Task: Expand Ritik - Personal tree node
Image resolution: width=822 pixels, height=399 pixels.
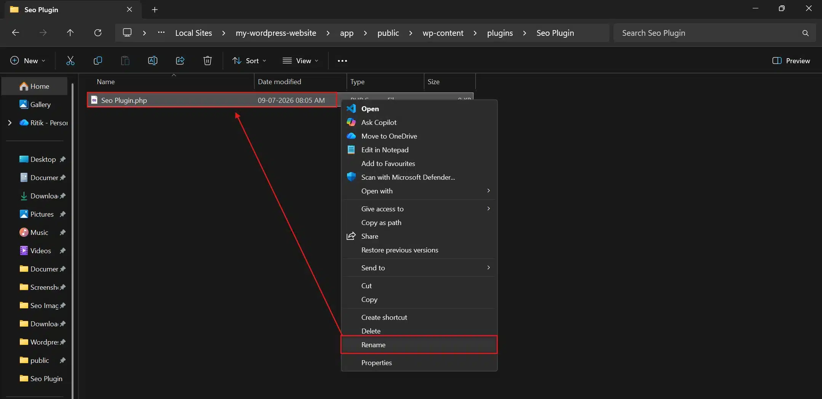Action: 10,123
